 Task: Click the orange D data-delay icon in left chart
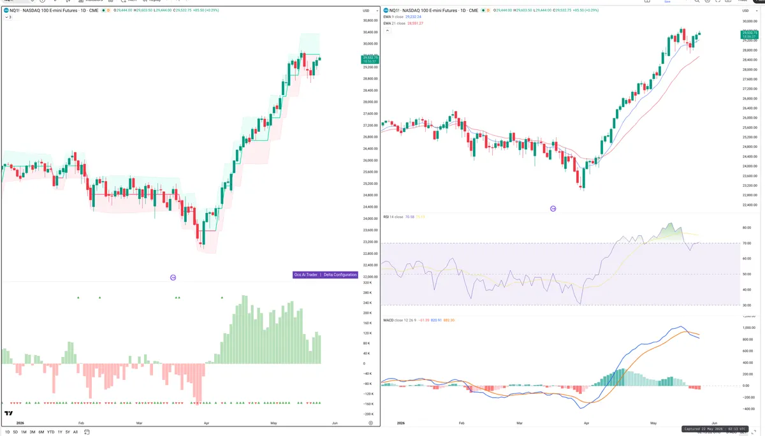tap(108, 10)
